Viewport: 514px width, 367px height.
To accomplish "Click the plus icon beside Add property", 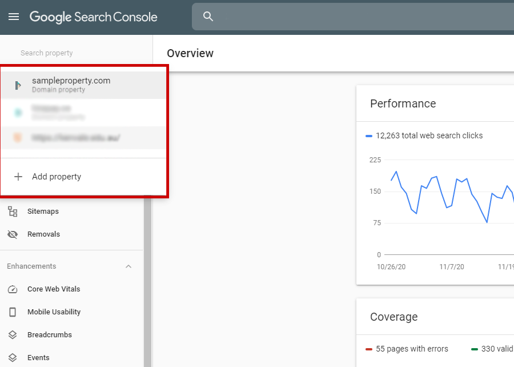I will (x=18, y=177).
